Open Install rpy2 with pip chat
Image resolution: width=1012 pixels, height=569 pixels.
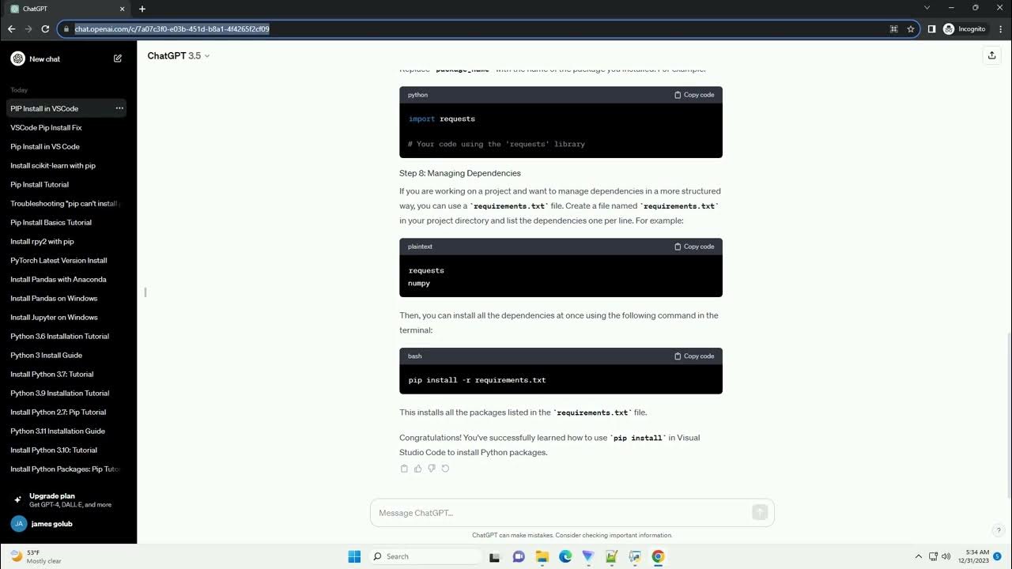tap(66, 241)
